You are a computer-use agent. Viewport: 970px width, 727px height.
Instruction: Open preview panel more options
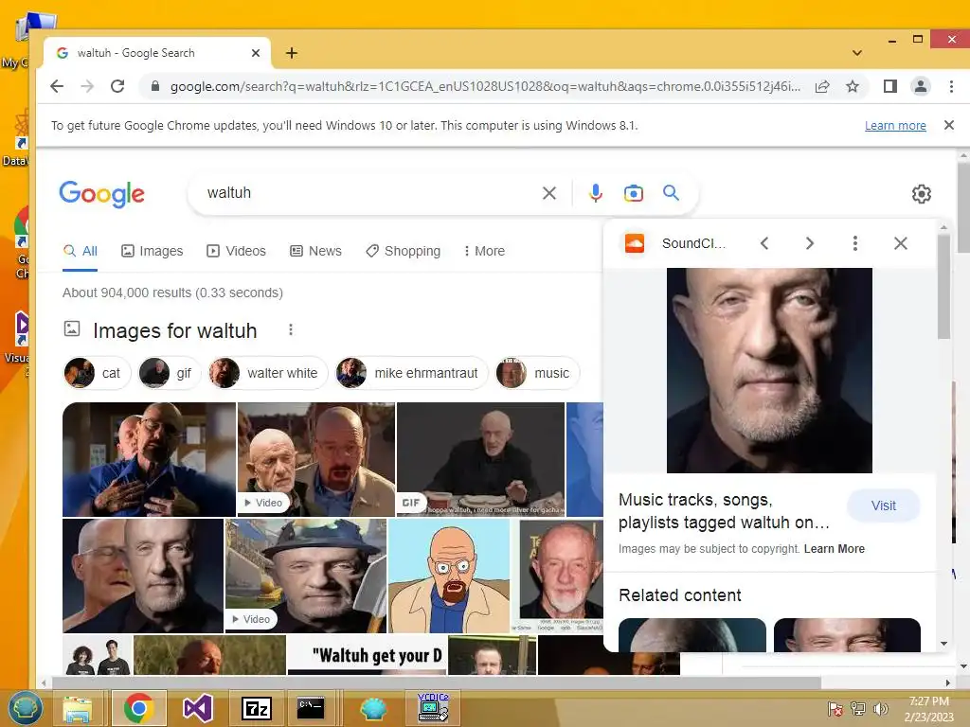(x=855, y=243)
